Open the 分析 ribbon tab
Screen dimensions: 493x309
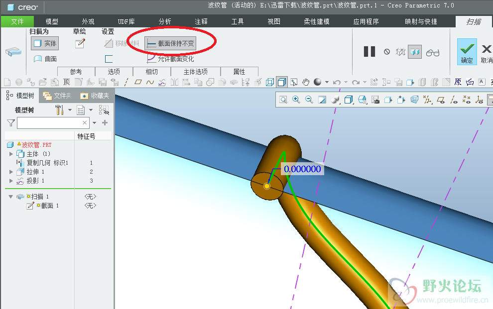165,21
